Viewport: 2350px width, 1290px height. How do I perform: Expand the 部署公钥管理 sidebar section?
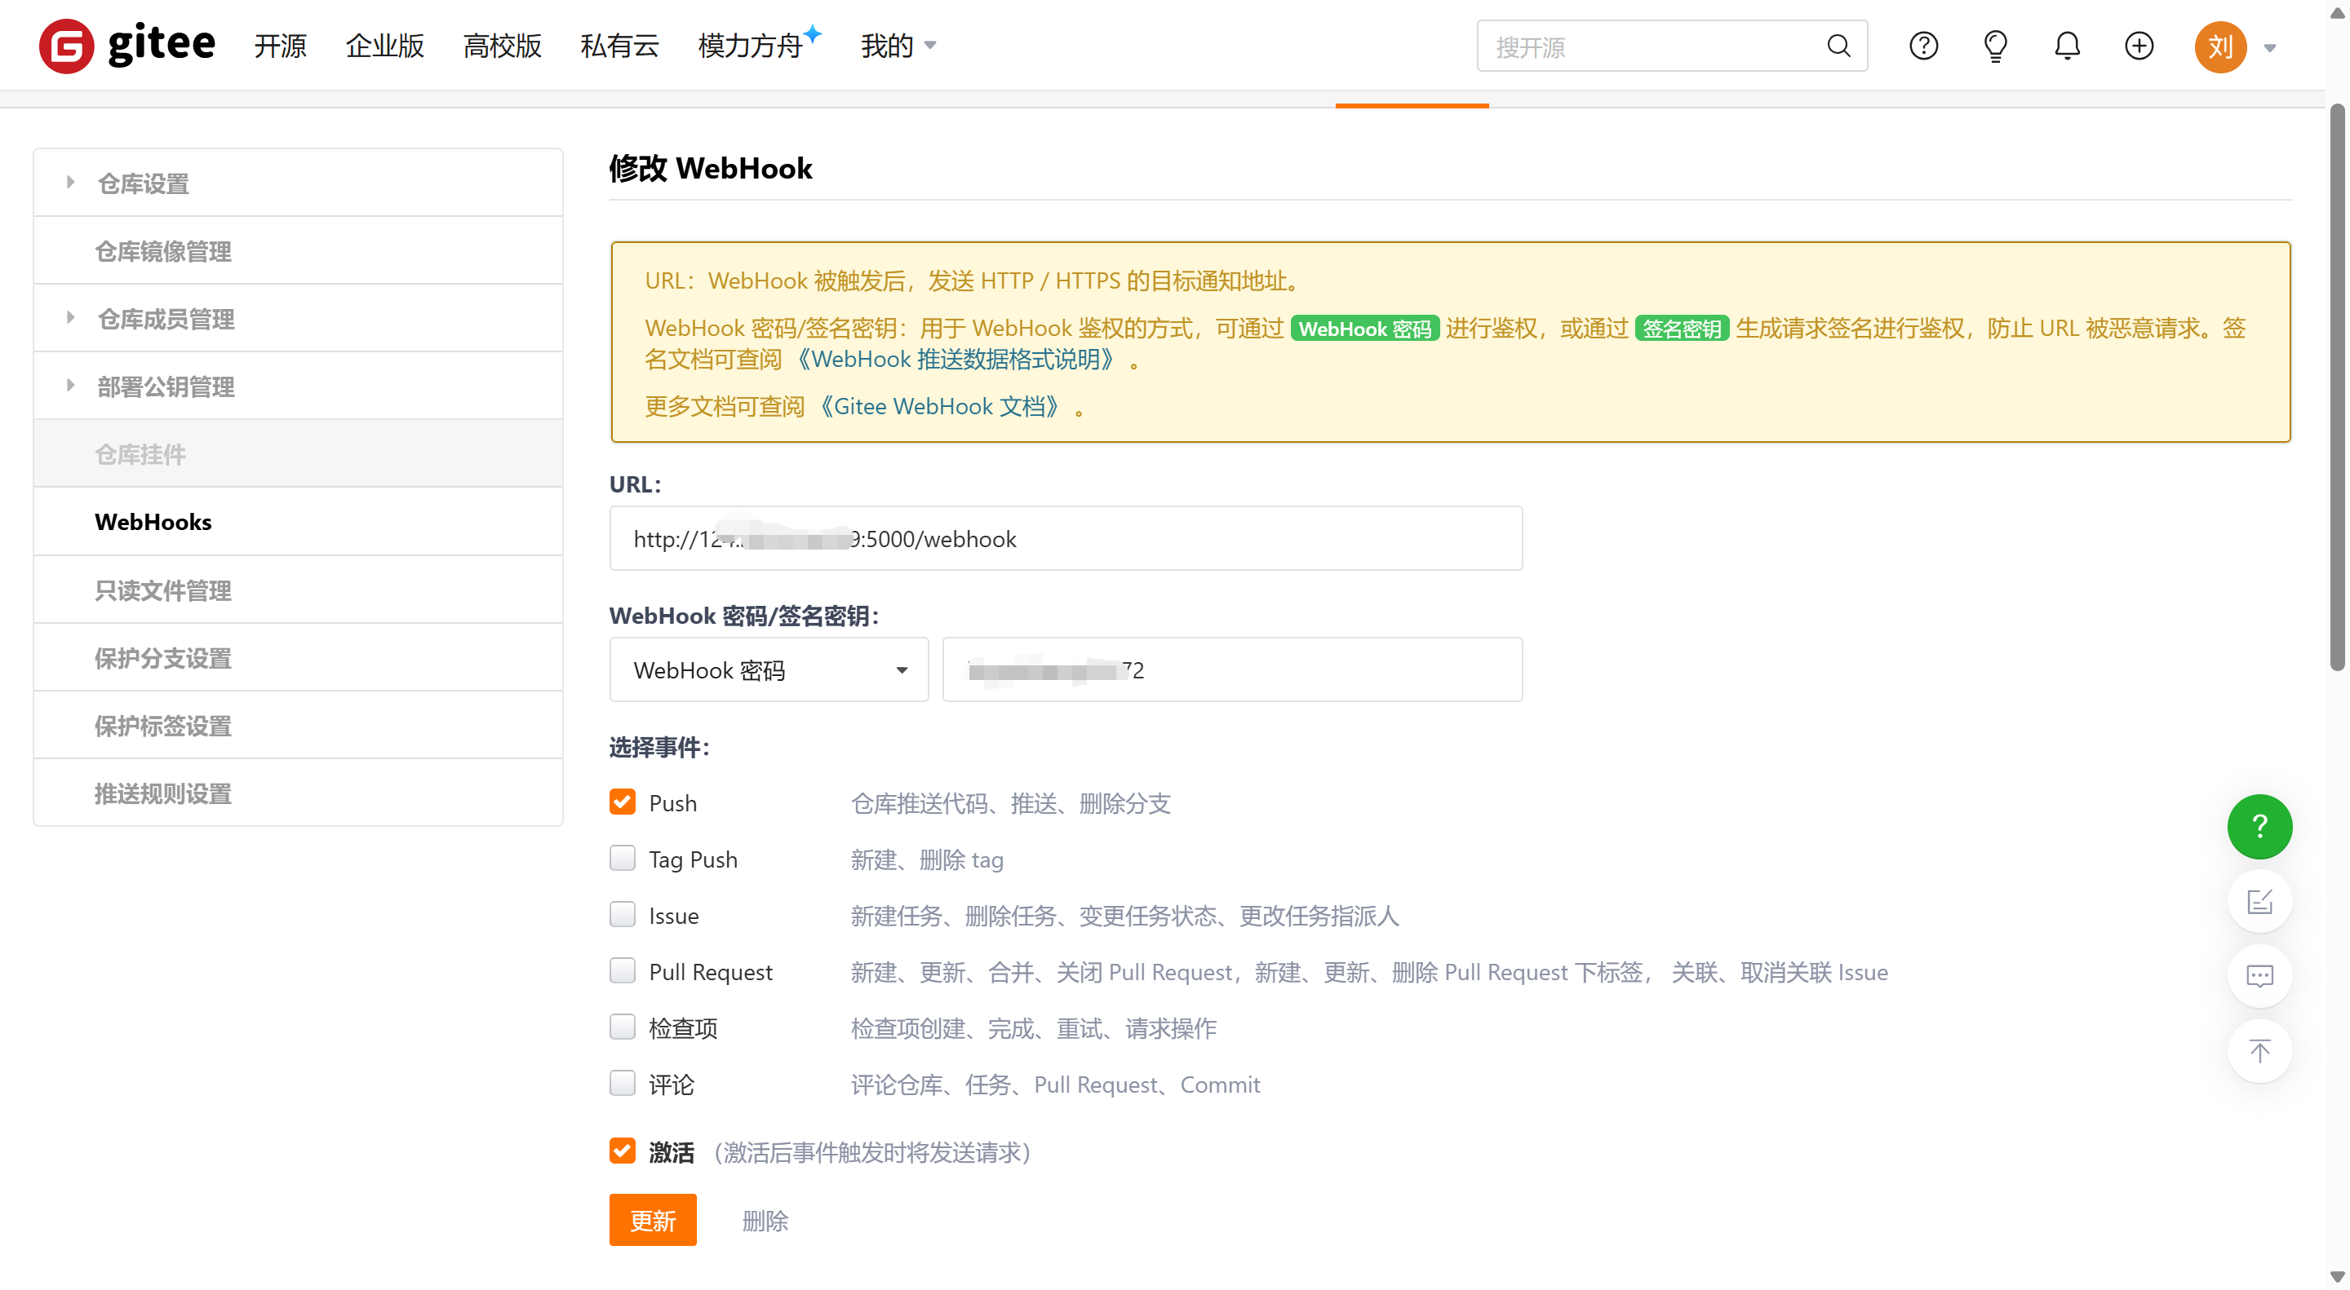coord(297,386)
